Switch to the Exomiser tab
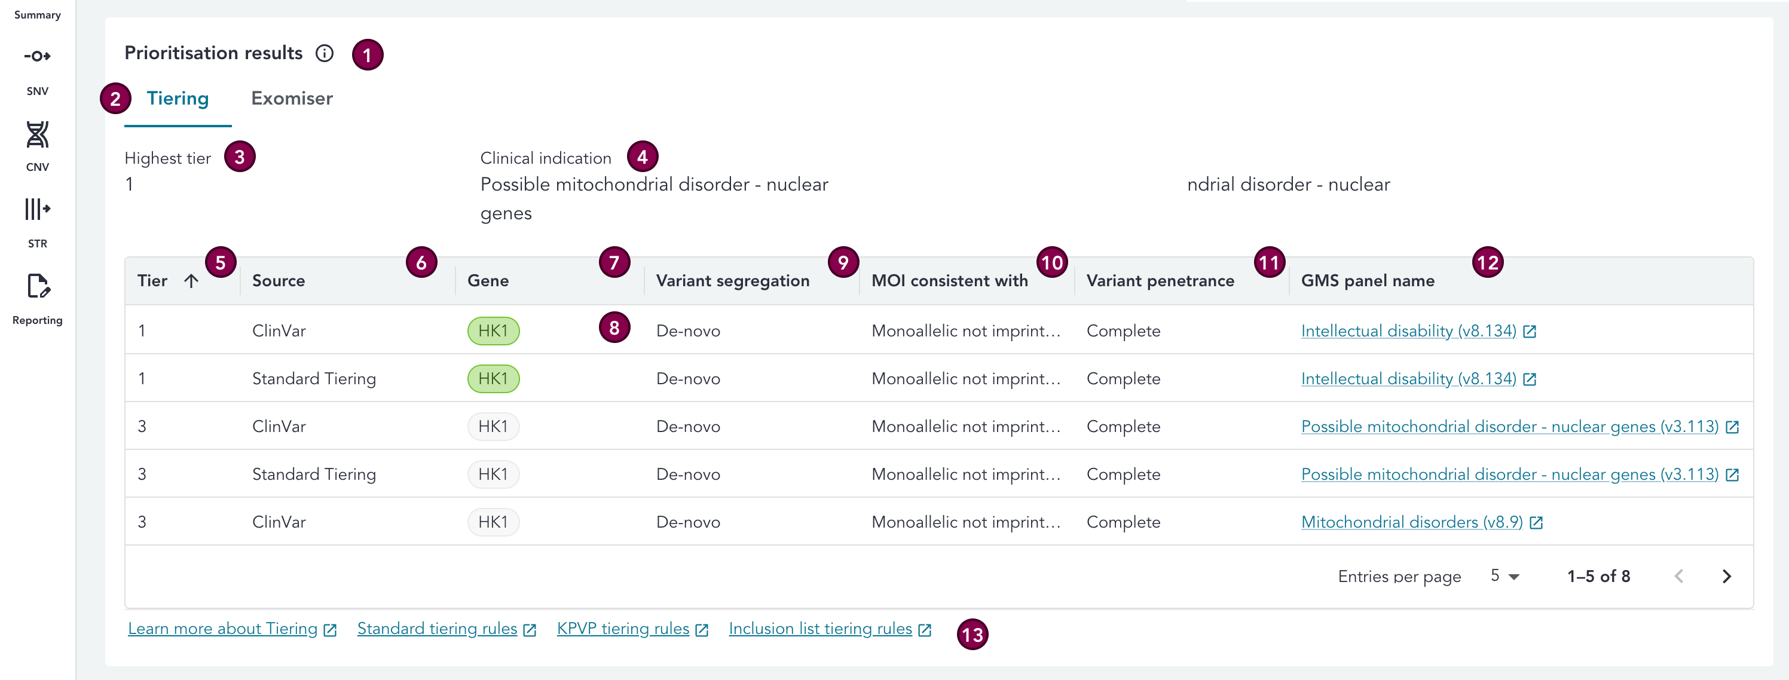This screenshot has height=680, width=1789. (x=292, y=99)
